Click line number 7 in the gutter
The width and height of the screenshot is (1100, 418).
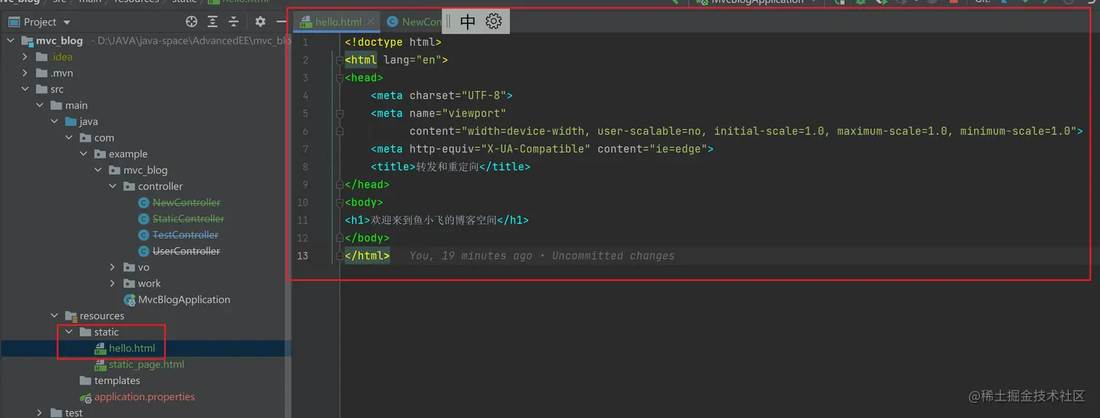(x=306, y=149)
